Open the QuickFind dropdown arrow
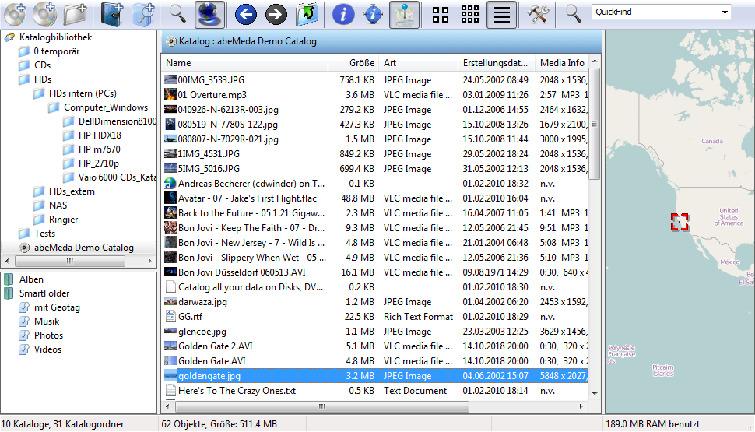 point(725,12)
